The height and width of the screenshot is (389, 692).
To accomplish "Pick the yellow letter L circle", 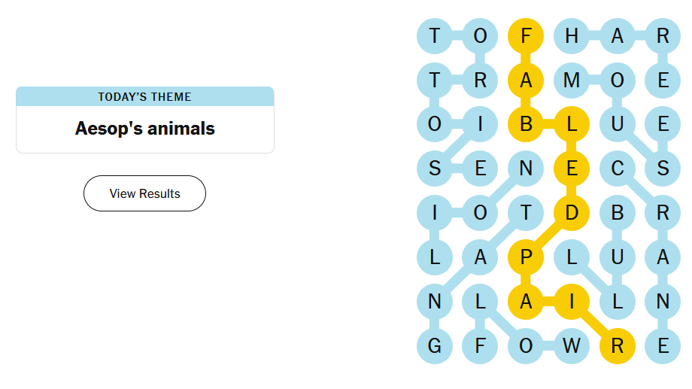I will pyautogui.click(x=572, y=124).
